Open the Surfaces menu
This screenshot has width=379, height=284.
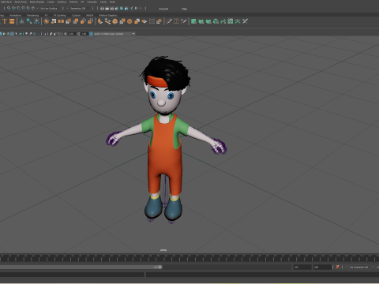62,2
